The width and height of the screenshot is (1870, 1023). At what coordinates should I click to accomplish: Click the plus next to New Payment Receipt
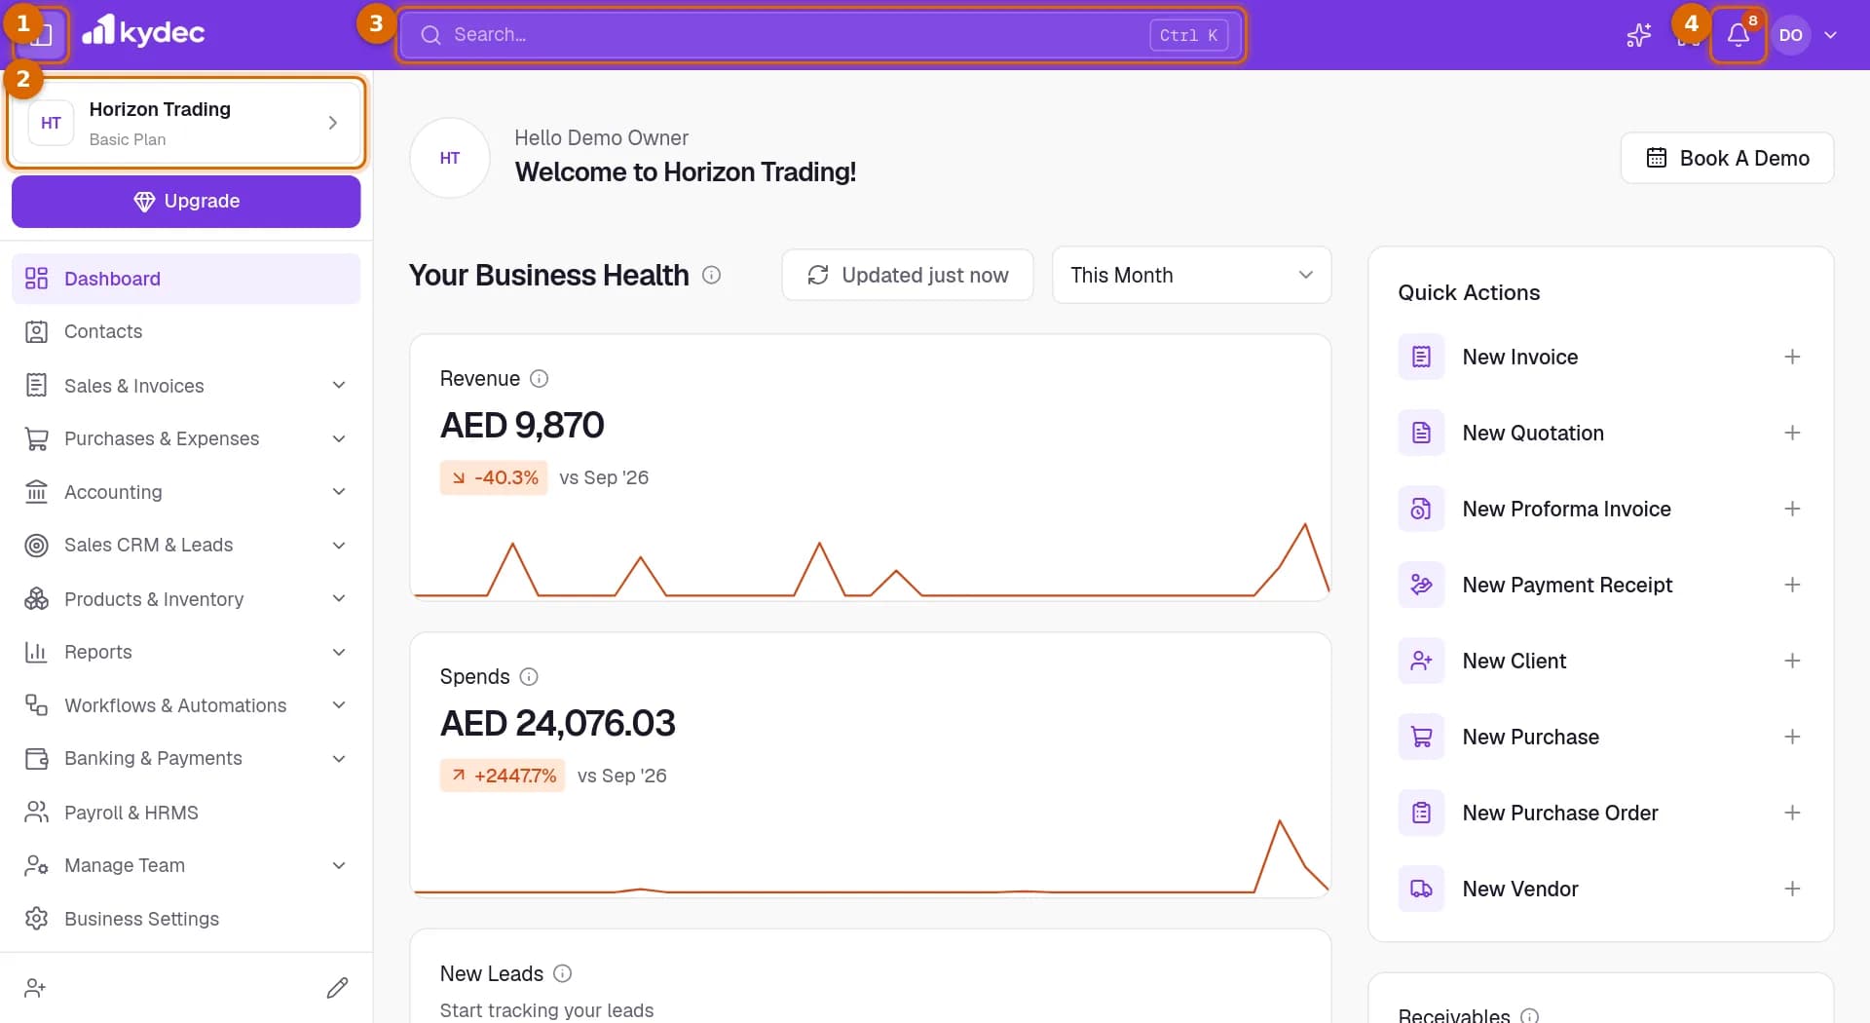1792,585
